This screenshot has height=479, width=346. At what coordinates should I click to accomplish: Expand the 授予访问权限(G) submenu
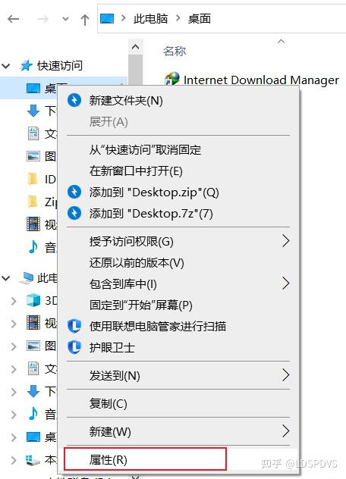click(x=285, y=241)
